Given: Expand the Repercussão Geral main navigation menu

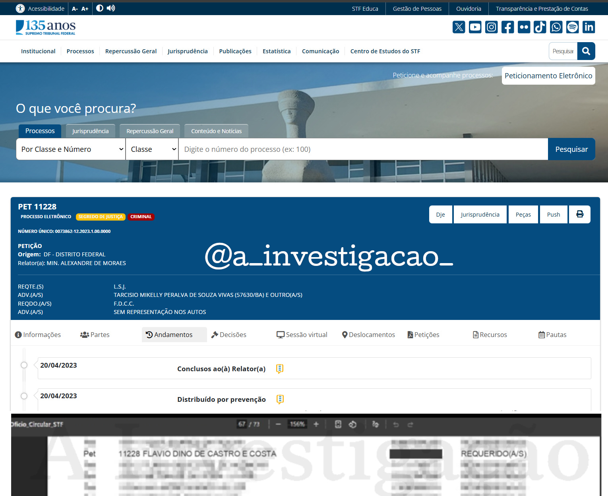Looking at the screenshot, I should pyautogui.click(x=131, y=51).
